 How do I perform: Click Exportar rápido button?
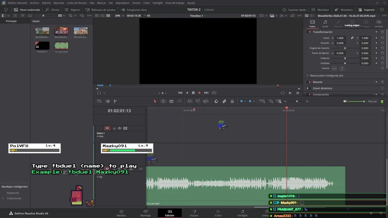(x=294, y=10)
